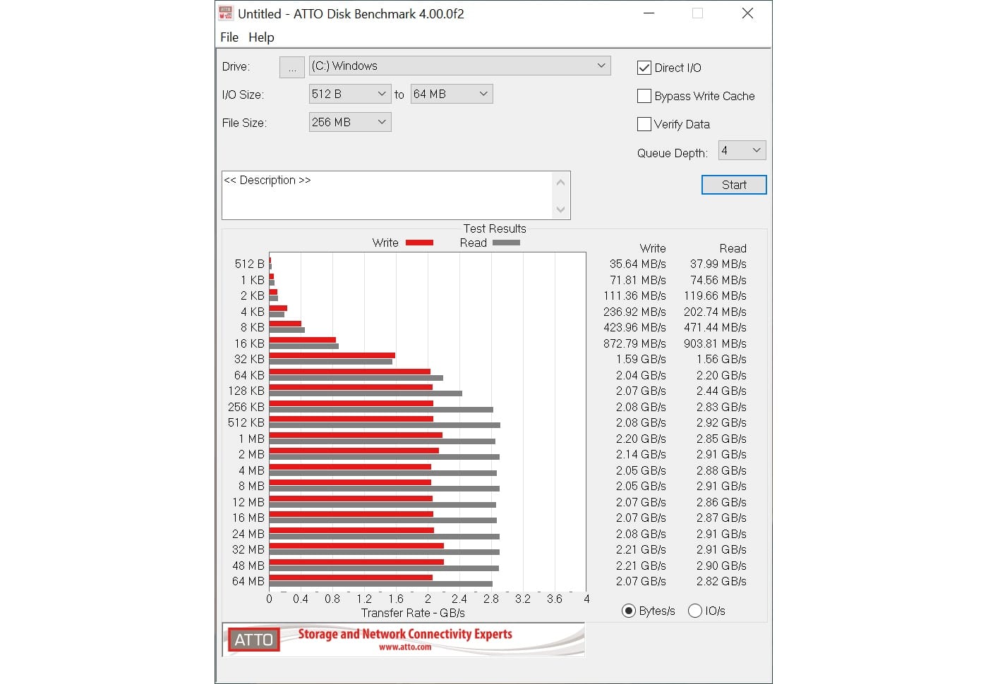988x684 pixels.
Task: Open the File Size 256 MB dropdown
Action: coord(350,122)
